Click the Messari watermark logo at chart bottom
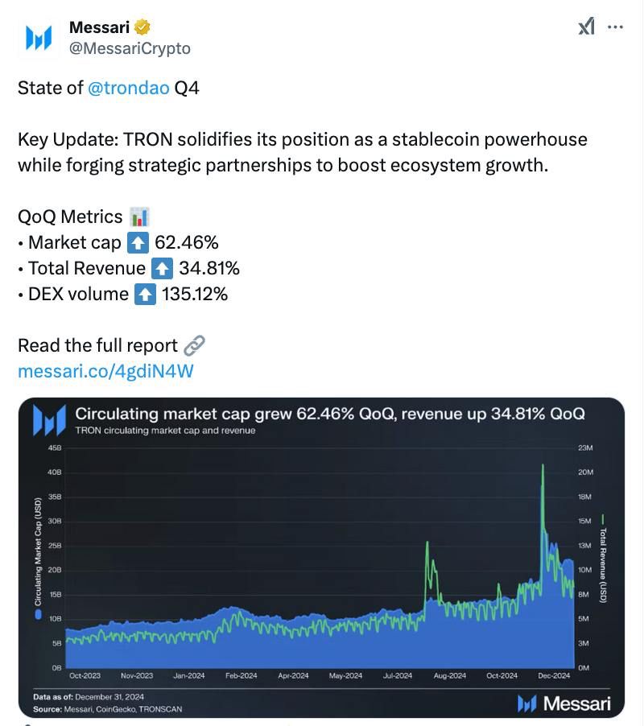644x726 pixels. click(x=563, y=703)
